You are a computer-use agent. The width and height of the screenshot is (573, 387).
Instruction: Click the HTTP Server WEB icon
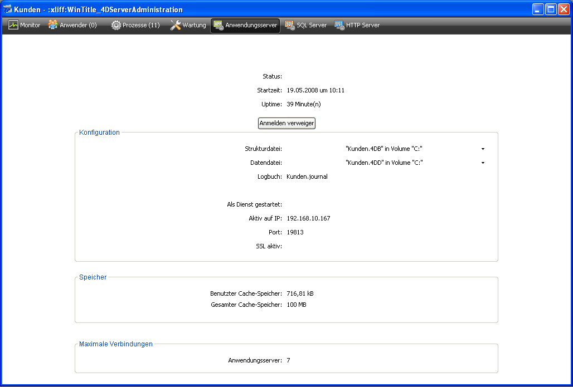(x=339, y=25)
